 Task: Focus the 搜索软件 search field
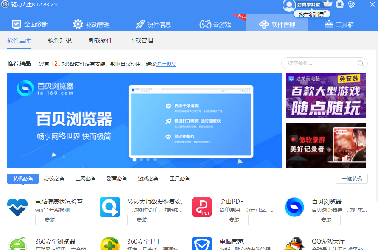[x=324, y=63]
